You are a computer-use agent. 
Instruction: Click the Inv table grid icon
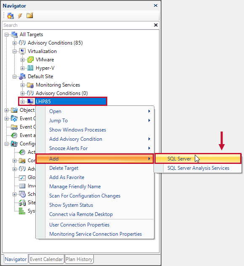[22, 186]
